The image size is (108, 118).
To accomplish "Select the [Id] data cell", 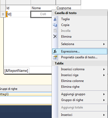I will pos(18,14).
